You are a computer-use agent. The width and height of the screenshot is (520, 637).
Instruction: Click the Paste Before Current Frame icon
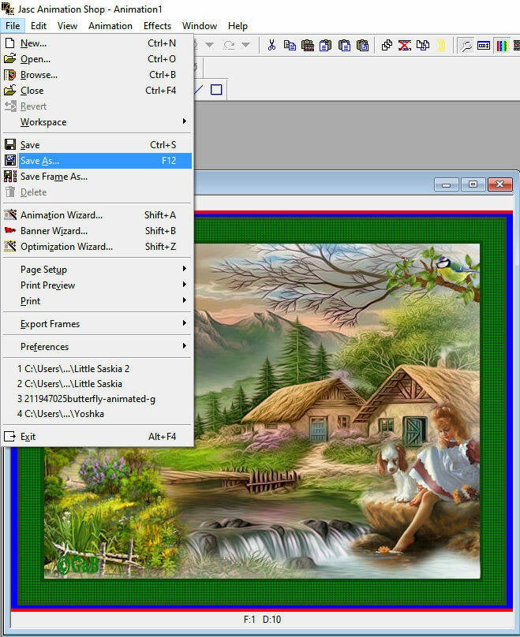(325, 45)
